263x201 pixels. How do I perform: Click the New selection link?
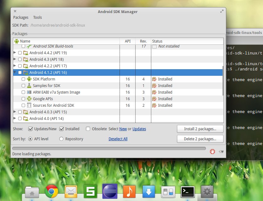pyautogui.click(x=123, y=129)
